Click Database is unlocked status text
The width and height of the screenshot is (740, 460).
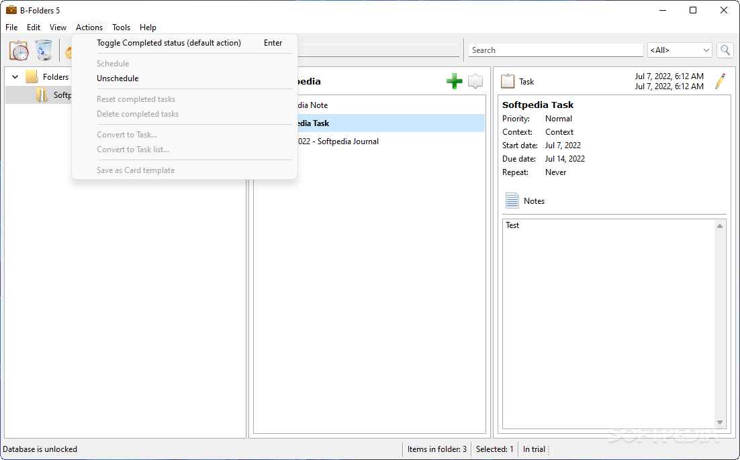40,449
